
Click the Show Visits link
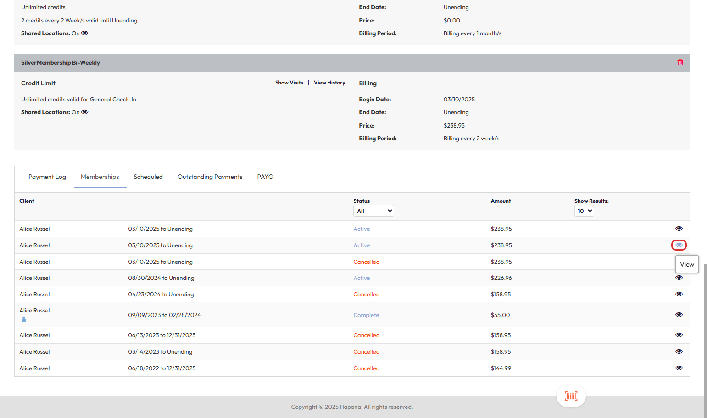(x=289, y=83)
